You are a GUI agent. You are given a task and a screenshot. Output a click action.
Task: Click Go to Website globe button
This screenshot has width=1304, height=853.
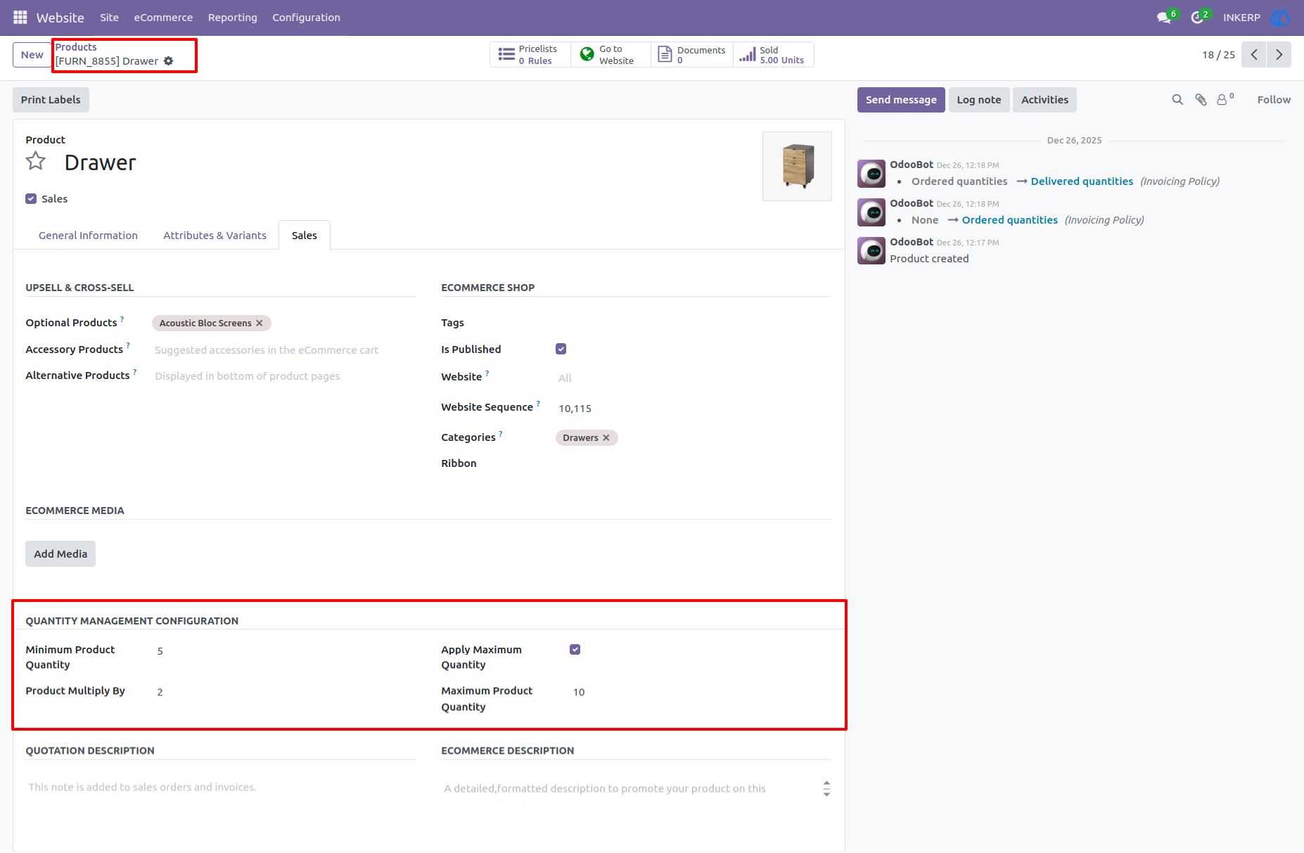(x=611, y=55)
